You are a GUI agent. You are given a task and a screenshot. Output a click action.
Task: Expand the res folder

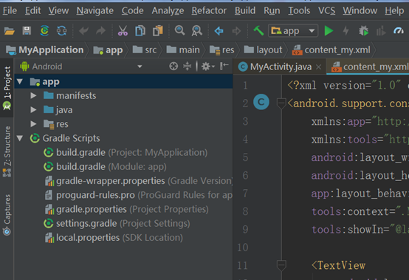[x=33, y=123]
